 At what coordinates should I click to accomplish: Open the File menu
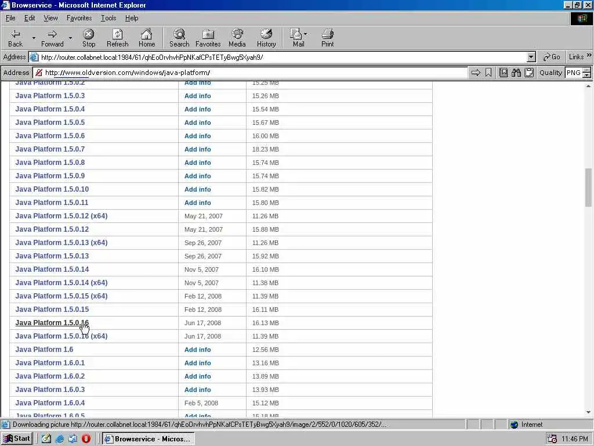10,18
